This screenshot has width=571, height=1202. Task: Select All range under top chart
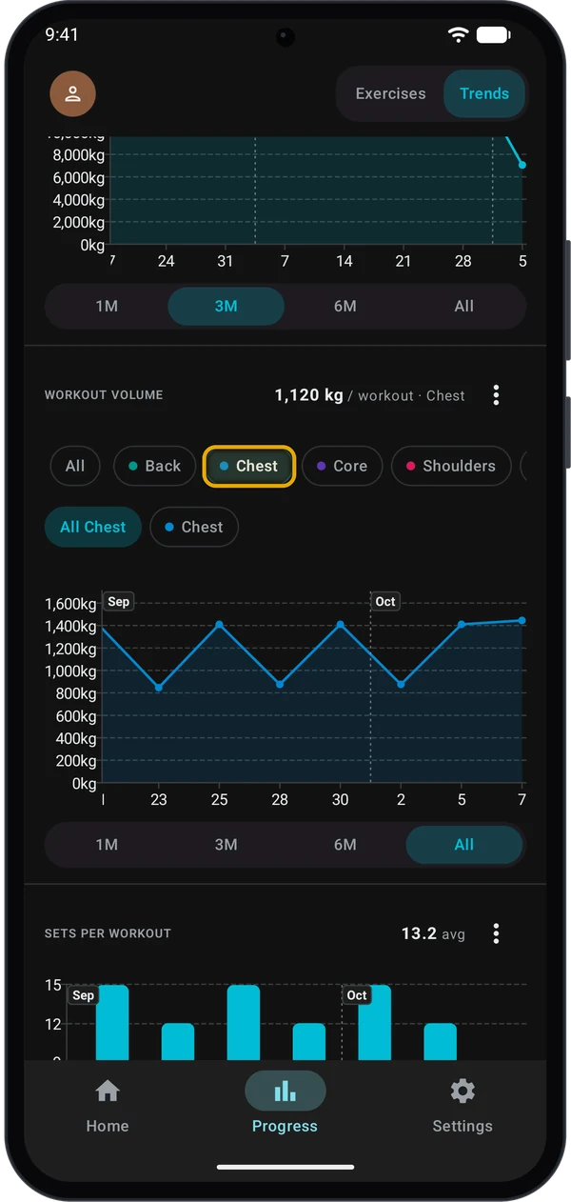click(463, 307)
